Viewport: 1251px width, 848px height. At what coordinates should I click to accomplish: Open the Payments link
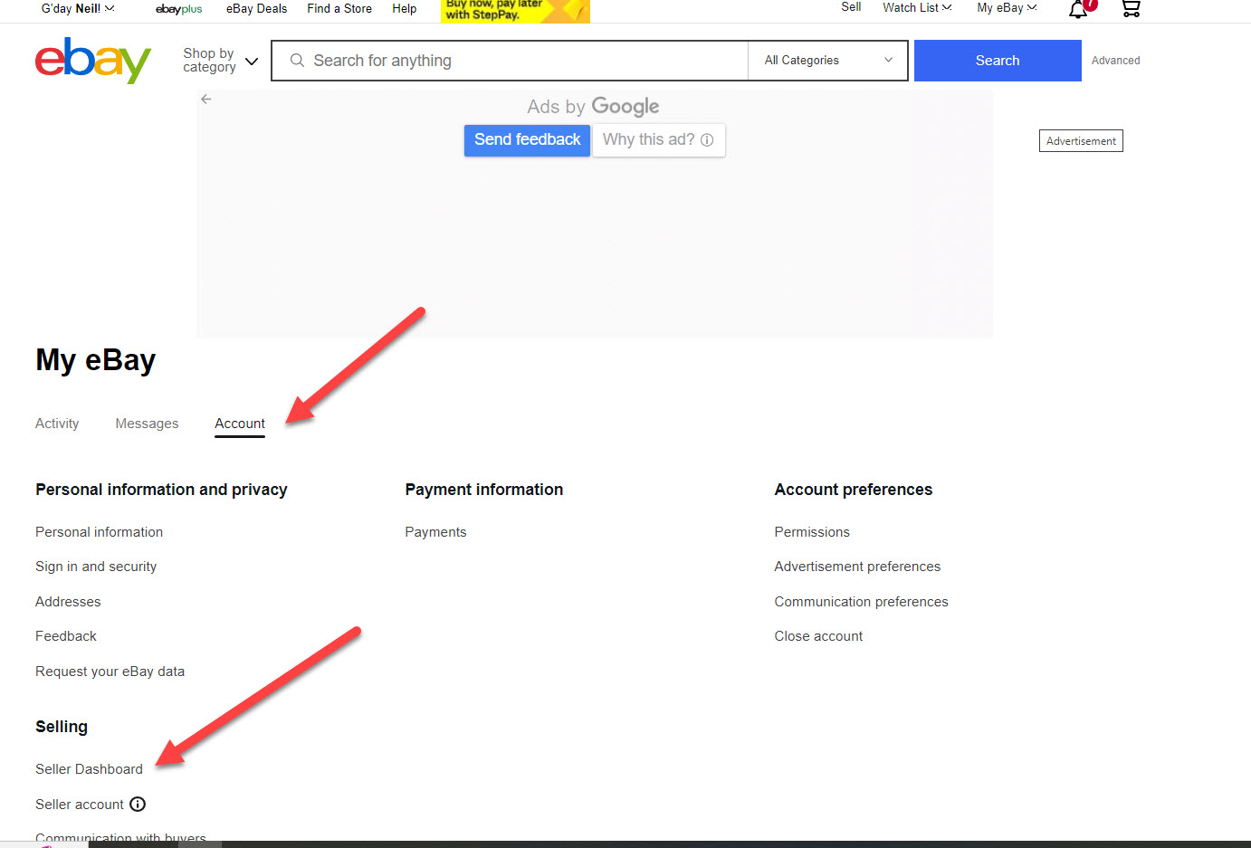coord(435,532)
